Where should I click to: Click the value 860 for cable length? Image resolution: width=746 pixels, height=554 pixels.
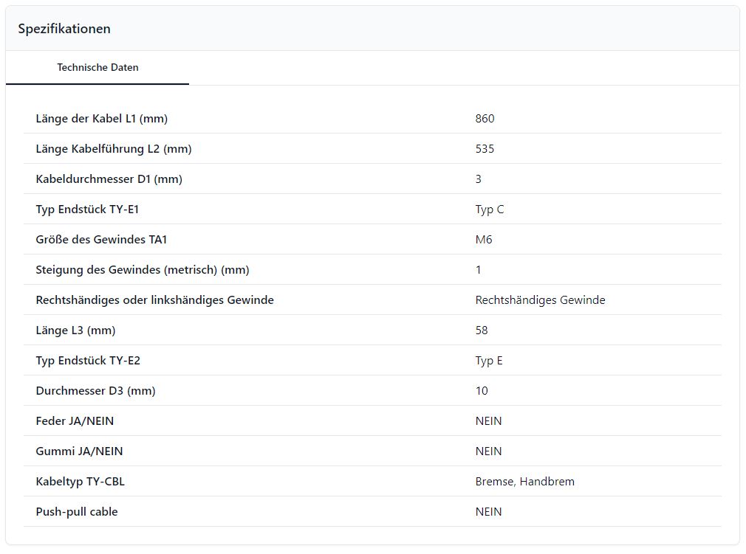485,119
